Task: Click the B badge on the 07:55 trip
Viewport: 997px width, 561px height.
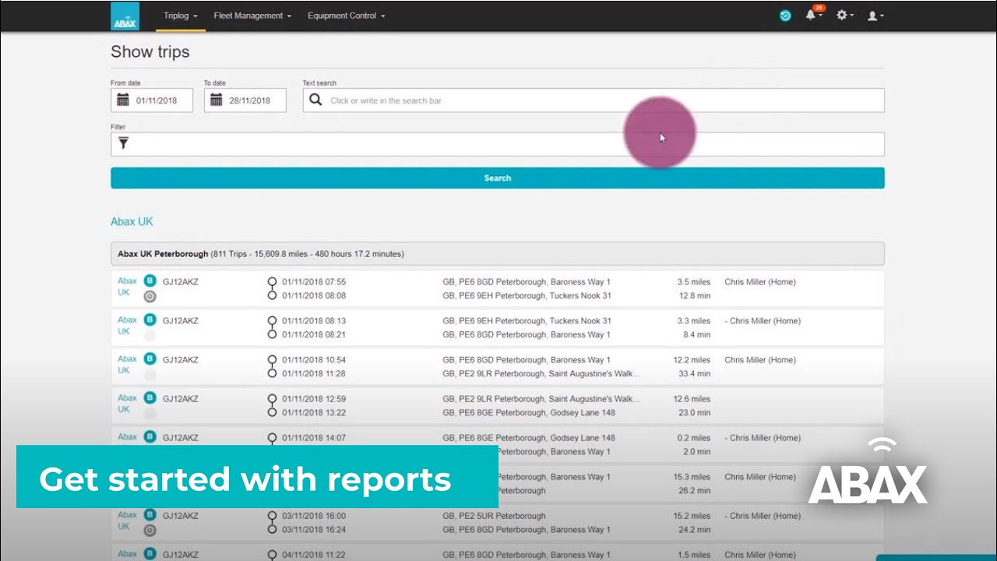Action: pyautogui.click(x=150, y=281)
